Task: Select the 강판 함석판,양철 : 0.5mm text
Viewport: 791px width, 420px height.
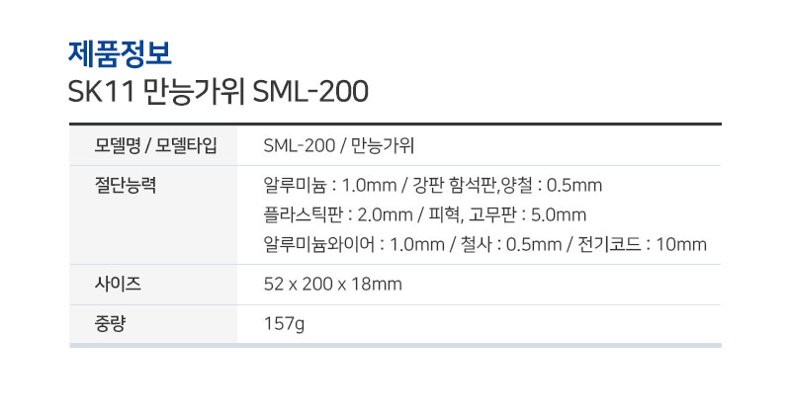Action: coord(507,185)
